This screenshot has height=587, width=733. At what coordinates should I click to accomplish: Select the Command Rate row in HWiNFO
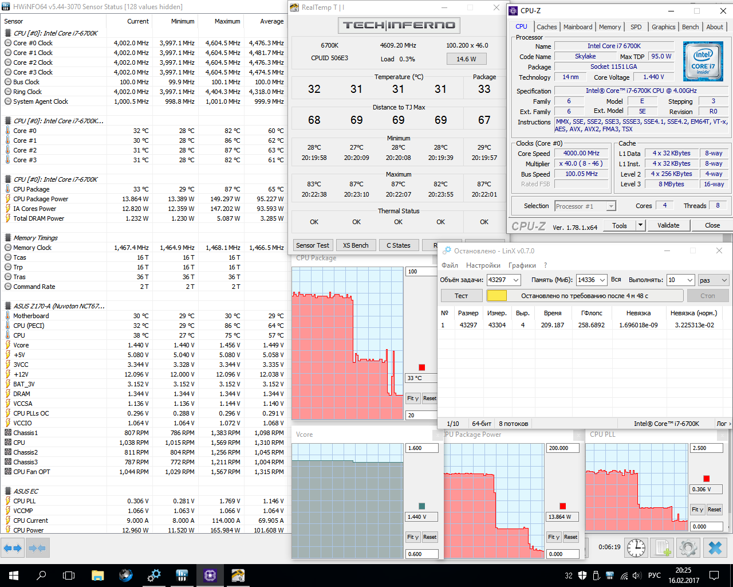point(144,287)
